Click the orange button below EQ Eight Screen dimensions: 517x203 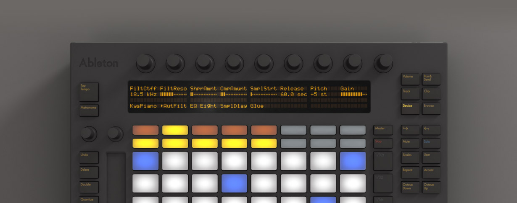point(205,130)
